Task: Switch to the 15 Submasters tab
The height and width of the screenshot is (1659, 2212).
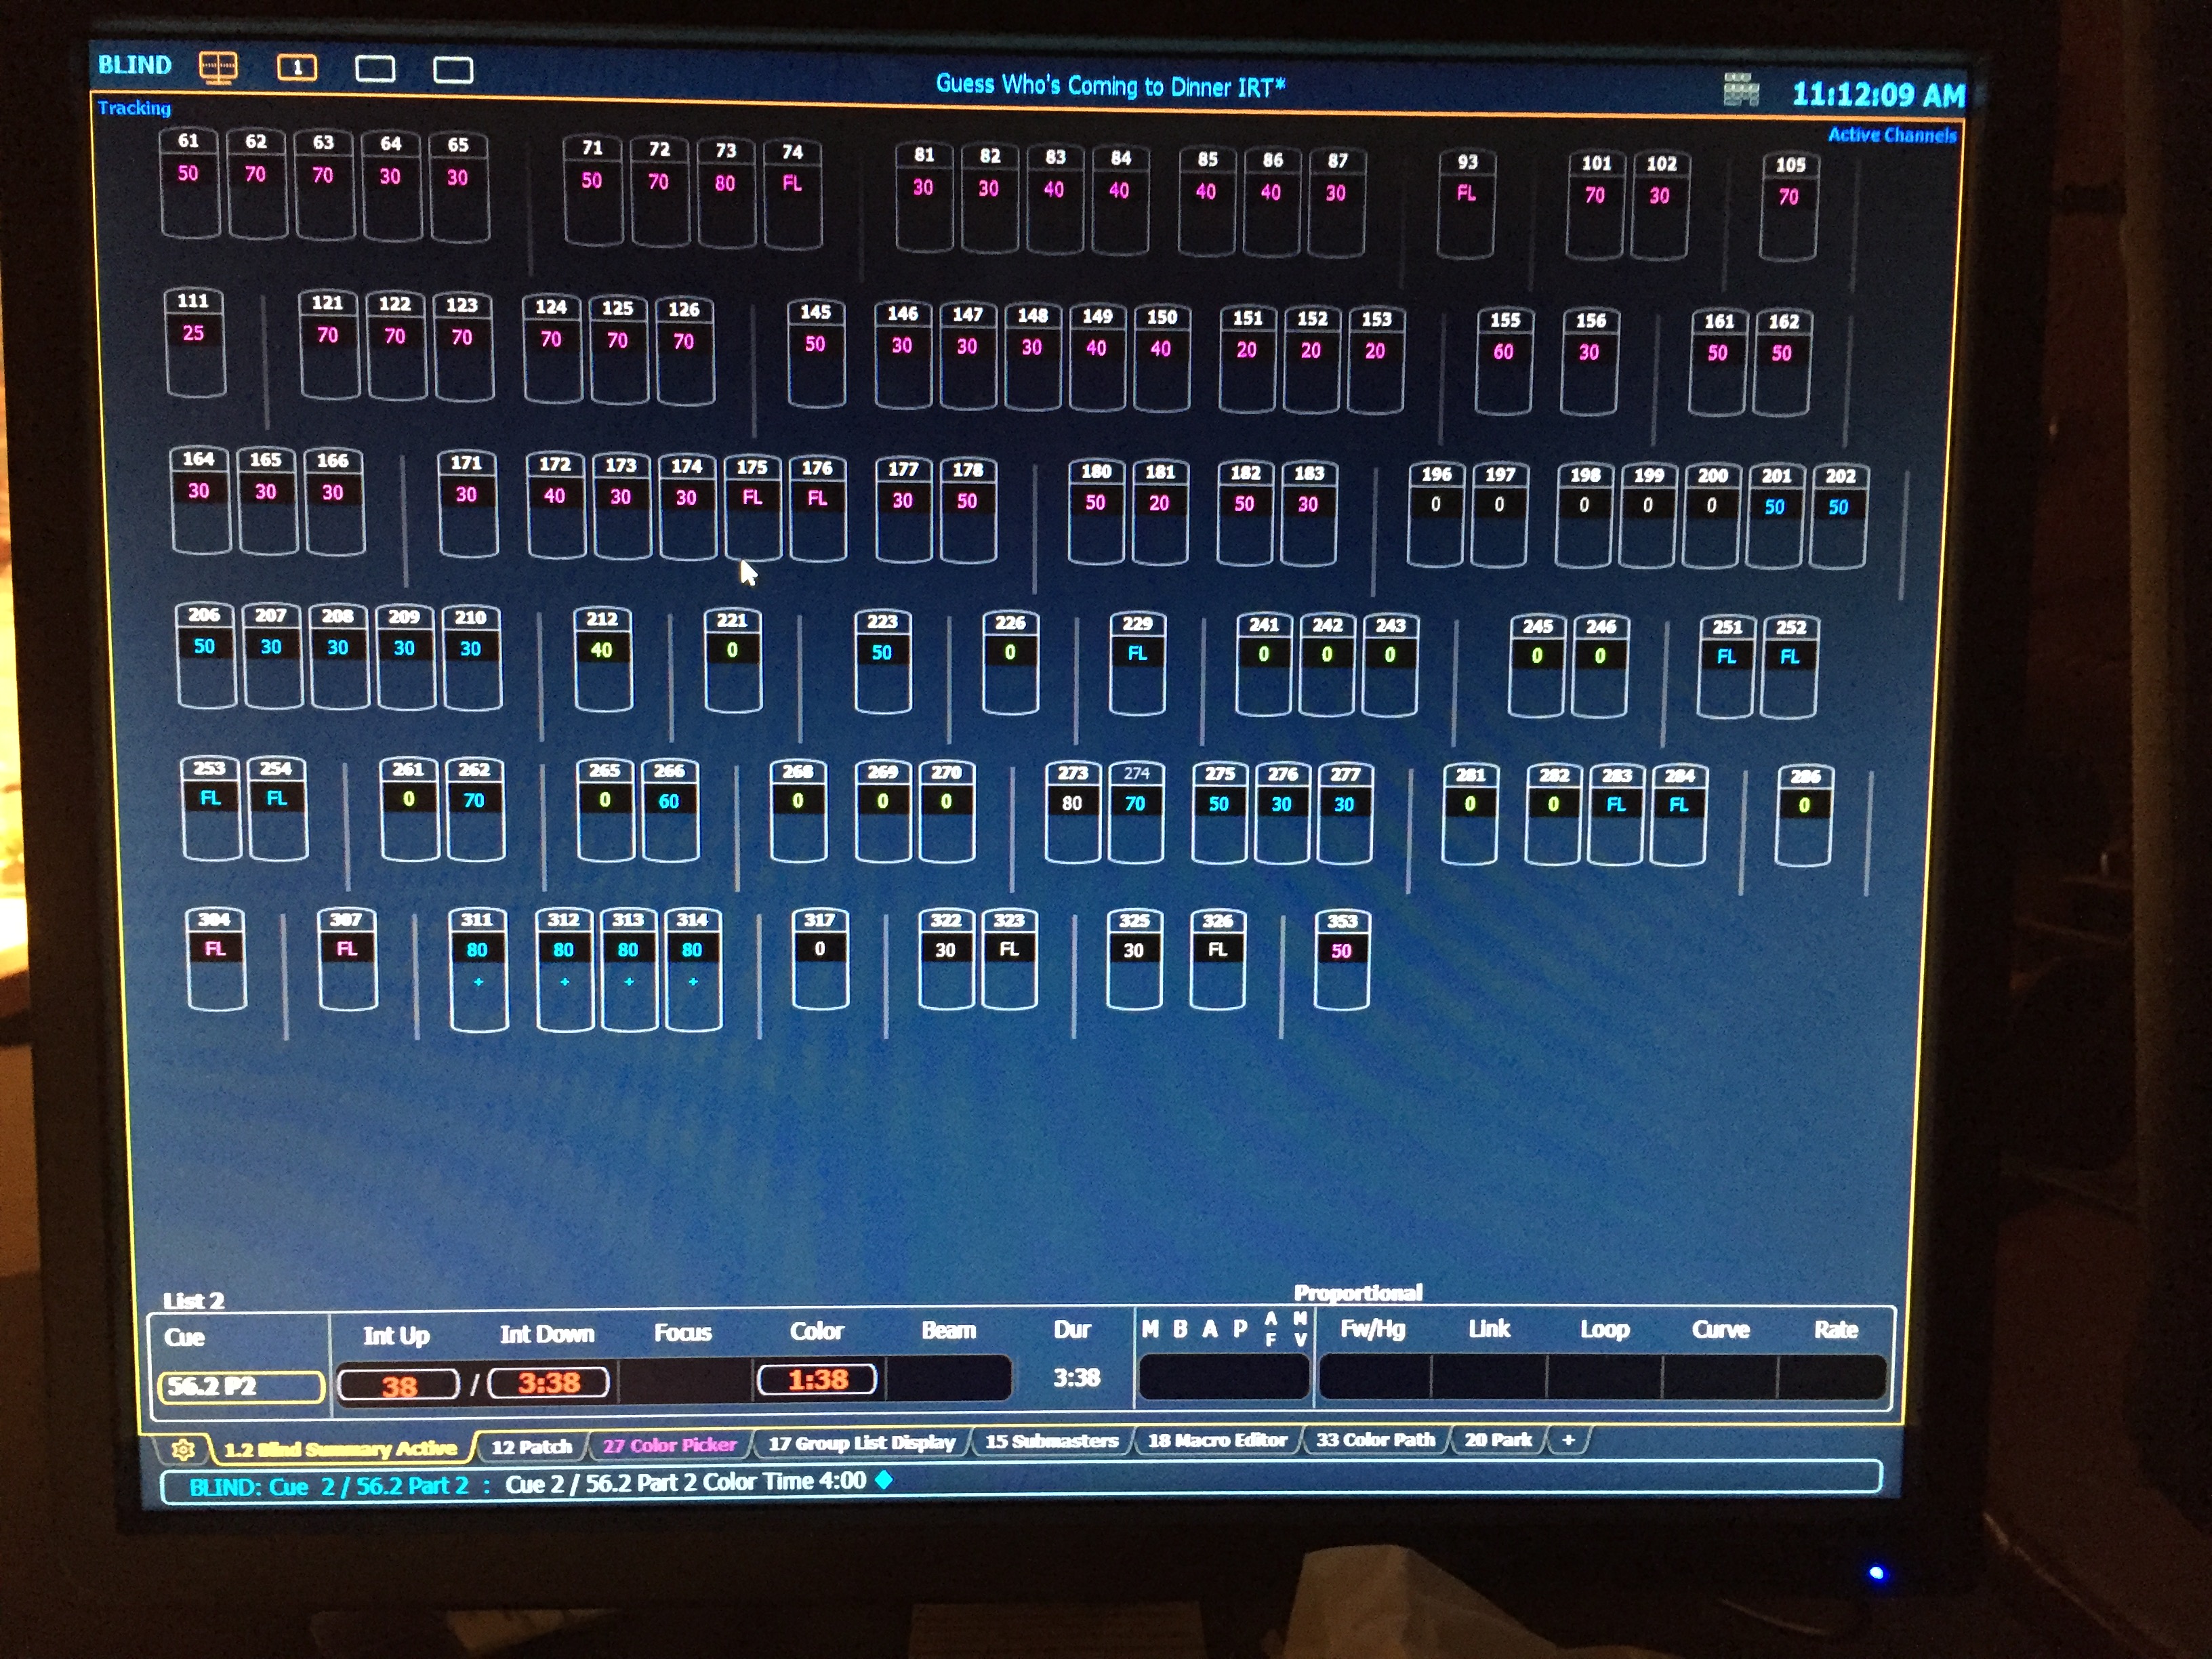Action: [x=1051, y=1441]
